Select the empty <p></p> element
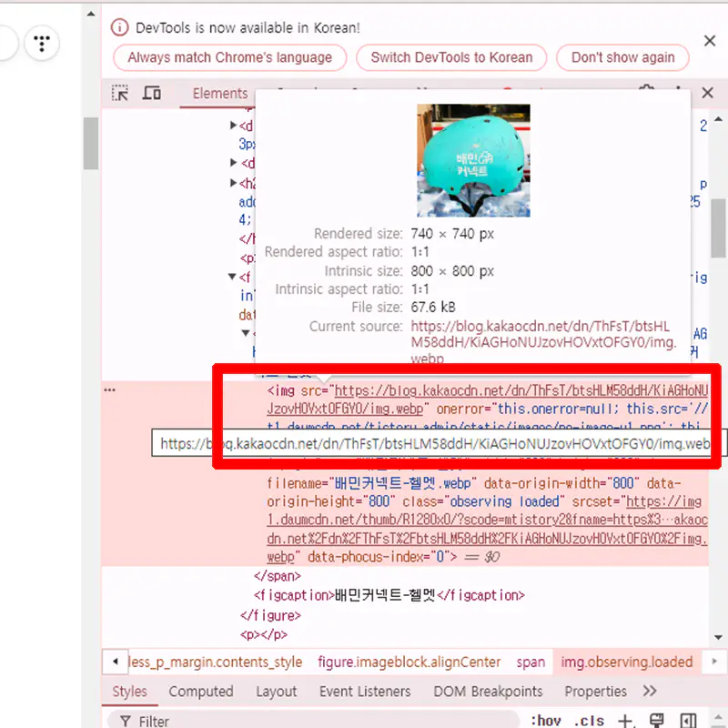 (264, 634)
